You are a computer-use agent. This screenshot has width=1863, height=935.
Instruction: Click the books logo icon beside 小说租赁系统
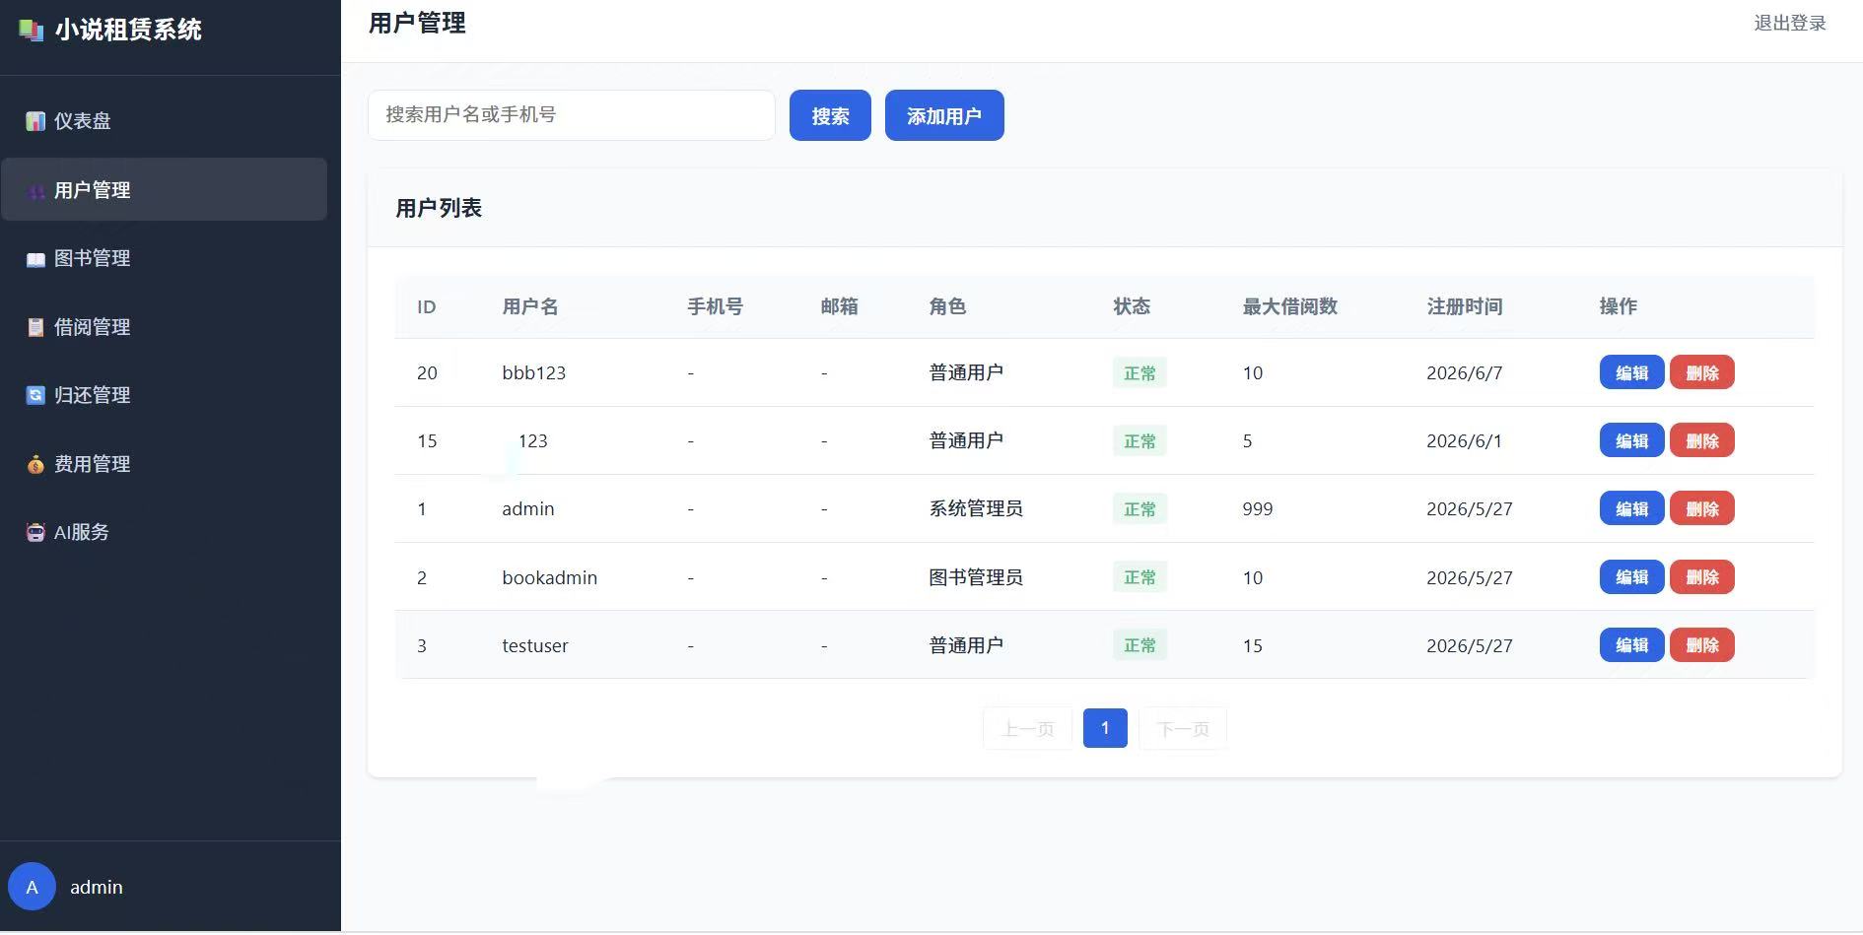coord(32,31)
